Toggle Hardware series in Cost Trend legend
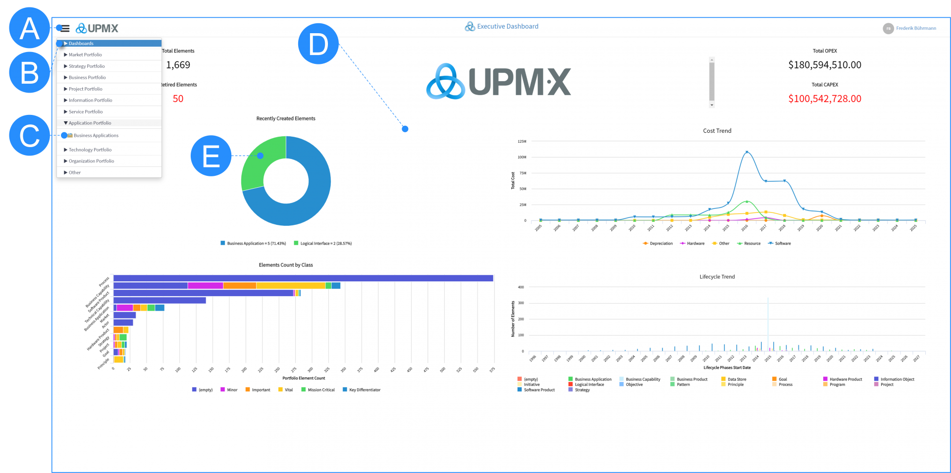This screenshot has width=951, height=473. (x=692, y=243)
